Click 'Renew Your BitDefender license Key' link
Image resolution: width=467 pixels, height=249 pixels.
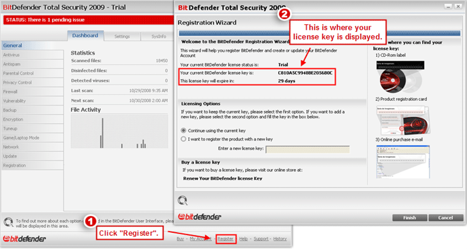click(x=223, y=179)
